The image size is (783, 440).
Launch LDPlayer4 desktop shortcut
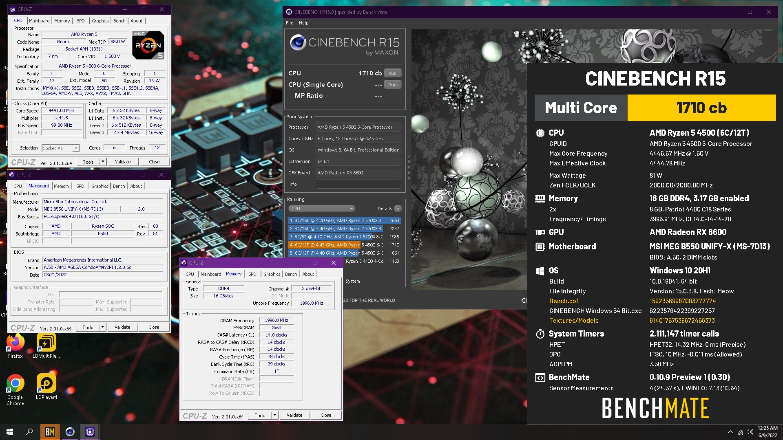pos(46,387)
